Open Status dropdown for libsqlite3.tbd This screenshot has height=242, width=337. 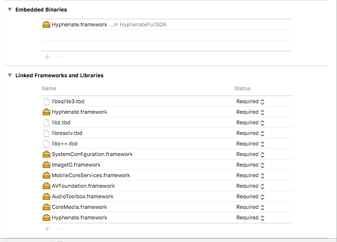tap(250, 101)
